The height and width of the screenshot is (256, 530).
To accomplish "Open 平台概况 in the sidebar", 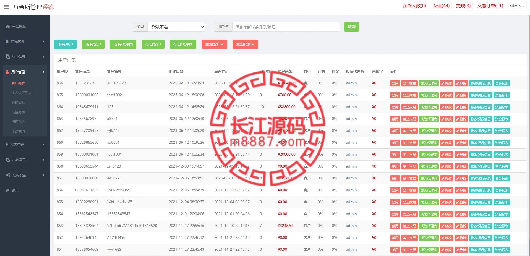I will pyautogui.click(x=19, y=27).
